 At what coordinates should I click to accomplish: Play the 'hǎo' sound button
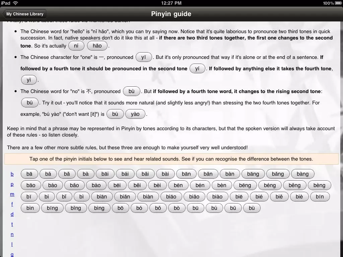coord(97,46)
